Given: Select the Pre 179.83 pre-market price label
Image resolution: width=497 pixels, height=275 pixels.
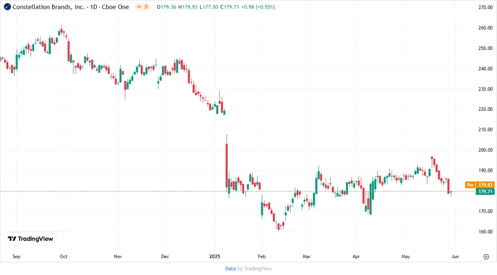Looking at the screenshot, I should 479,184.
